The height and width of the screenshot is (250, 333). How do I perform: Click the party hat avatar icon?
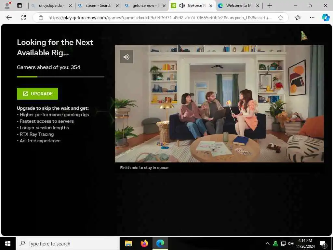[x=304, y=36]
